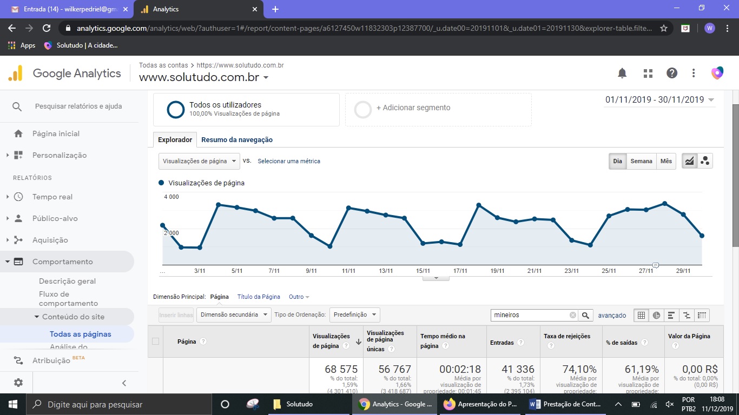Screen dimensions: 739x415
Task: Tick the select-all checkbox in table header
Action: (156, 341)
